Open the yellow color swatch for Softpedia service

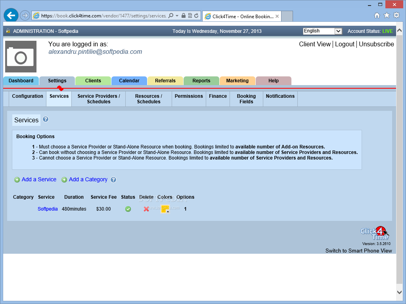pos(165,209)
